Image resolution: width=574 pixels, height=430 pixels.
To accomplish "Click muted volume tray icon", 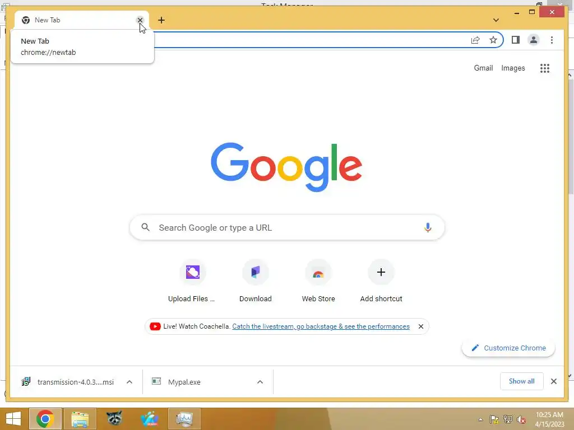I will (x=521, y=419).
